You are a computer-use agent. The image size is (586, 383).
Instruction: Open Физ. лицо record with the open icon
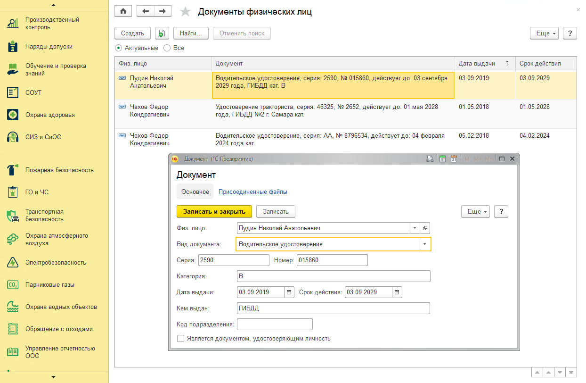click(x=425, y=228)
